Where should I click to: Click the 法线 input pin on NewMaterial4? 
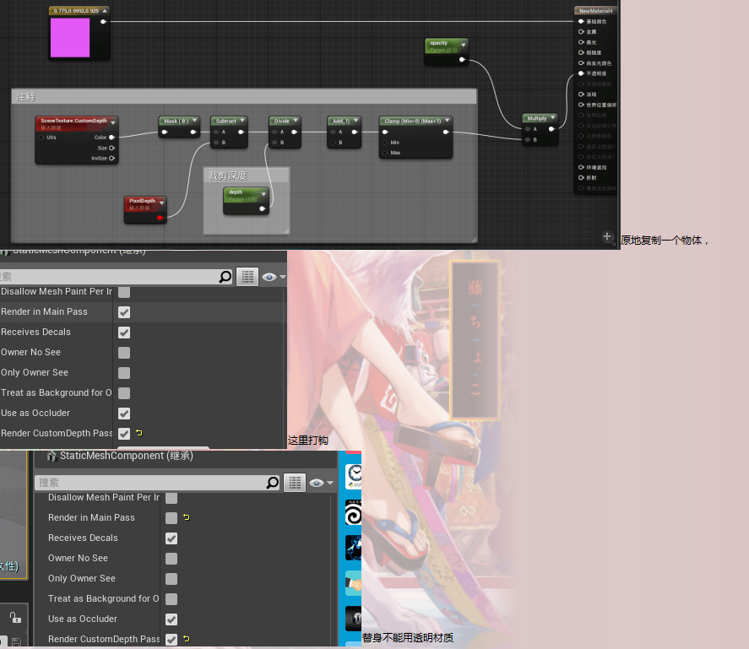(581, 95)
